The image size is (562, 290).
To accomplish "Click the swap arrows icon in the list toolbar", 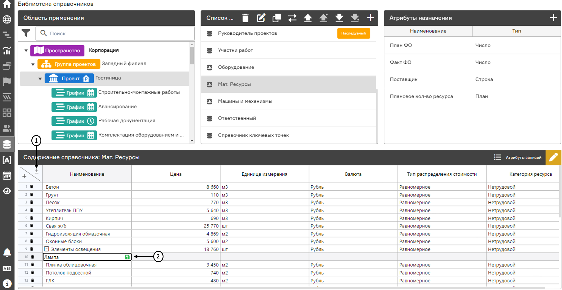I will pos(292,18).
